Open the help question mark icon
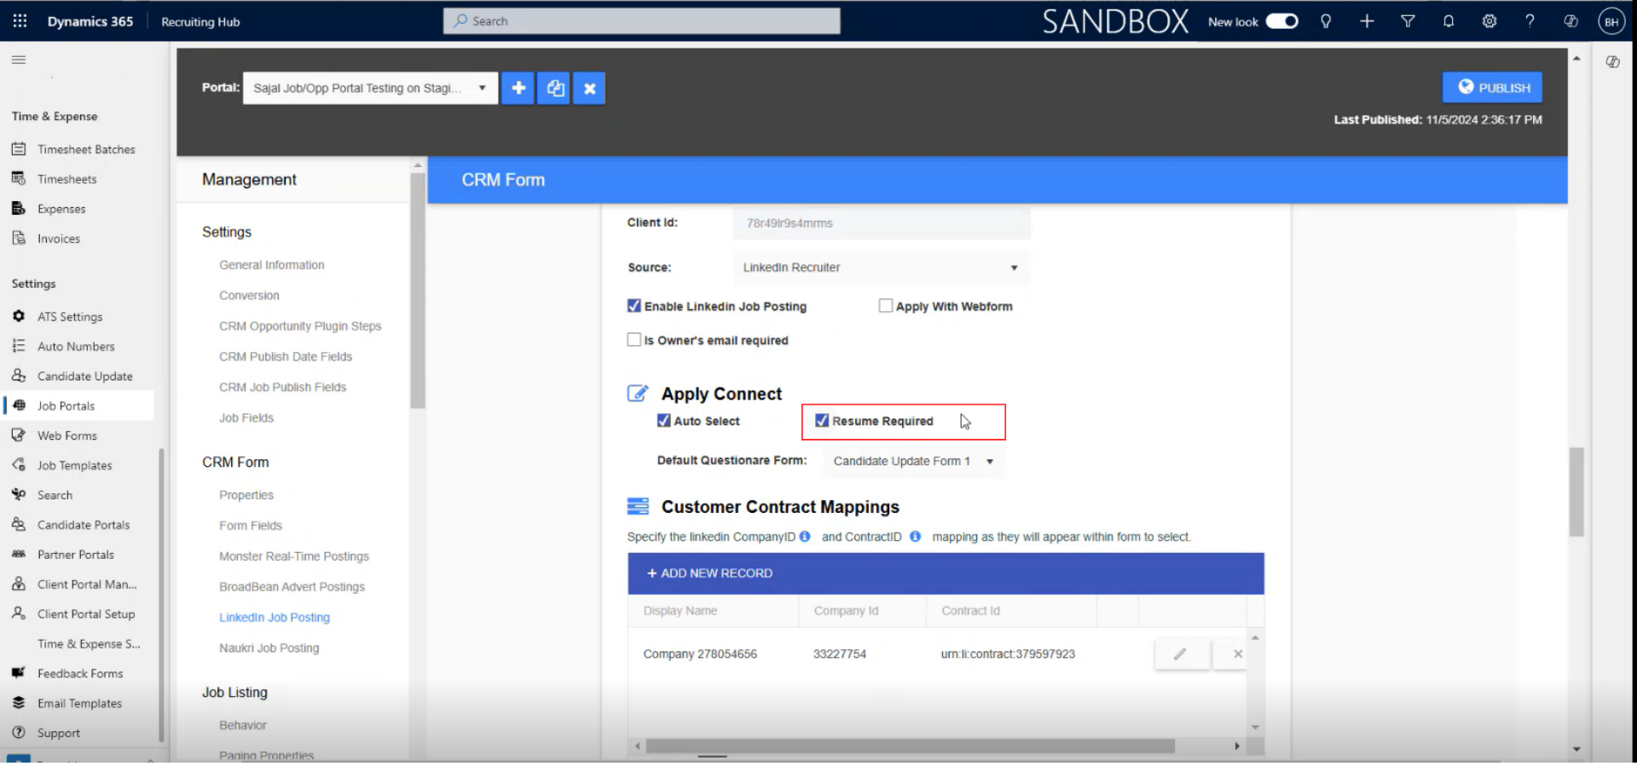Image resolution: width=1637 pixels, height=766 pixels. (1530, 21)
